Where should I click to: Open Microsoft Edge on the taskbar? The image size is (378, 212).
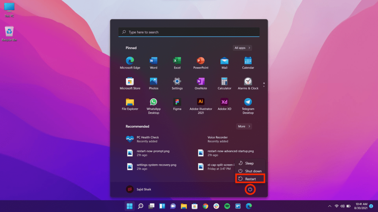tap(249, 206)
